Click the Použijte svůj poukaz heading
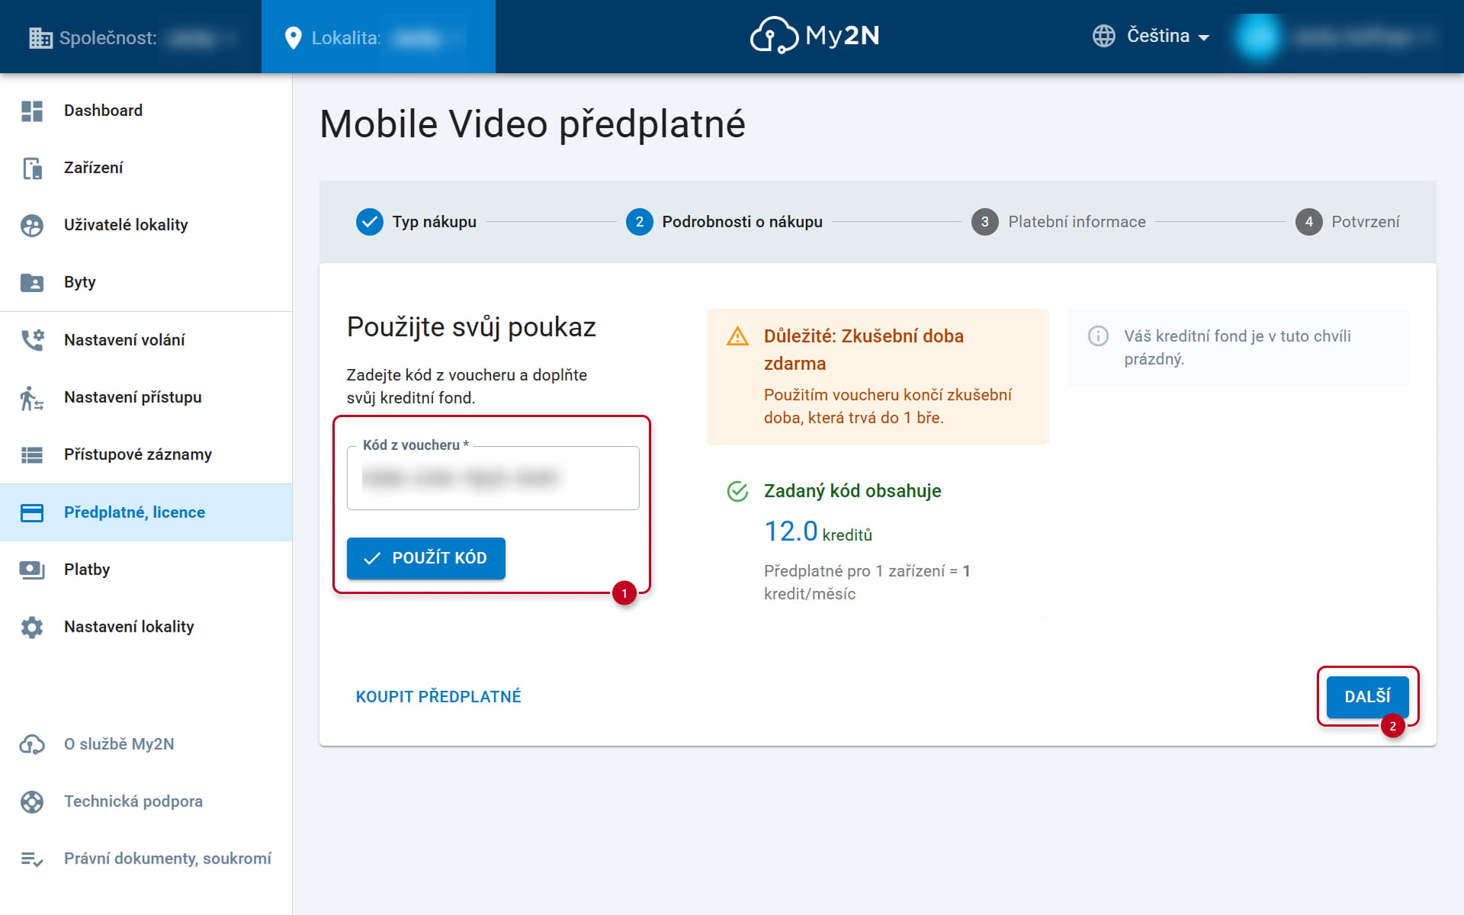1464x915 pixels. pos(471,327)
